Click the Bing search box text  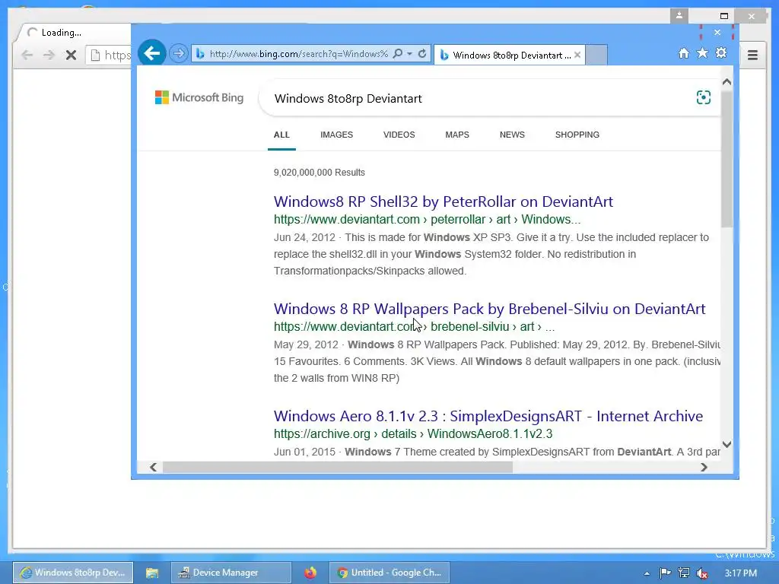click(348, 98)
